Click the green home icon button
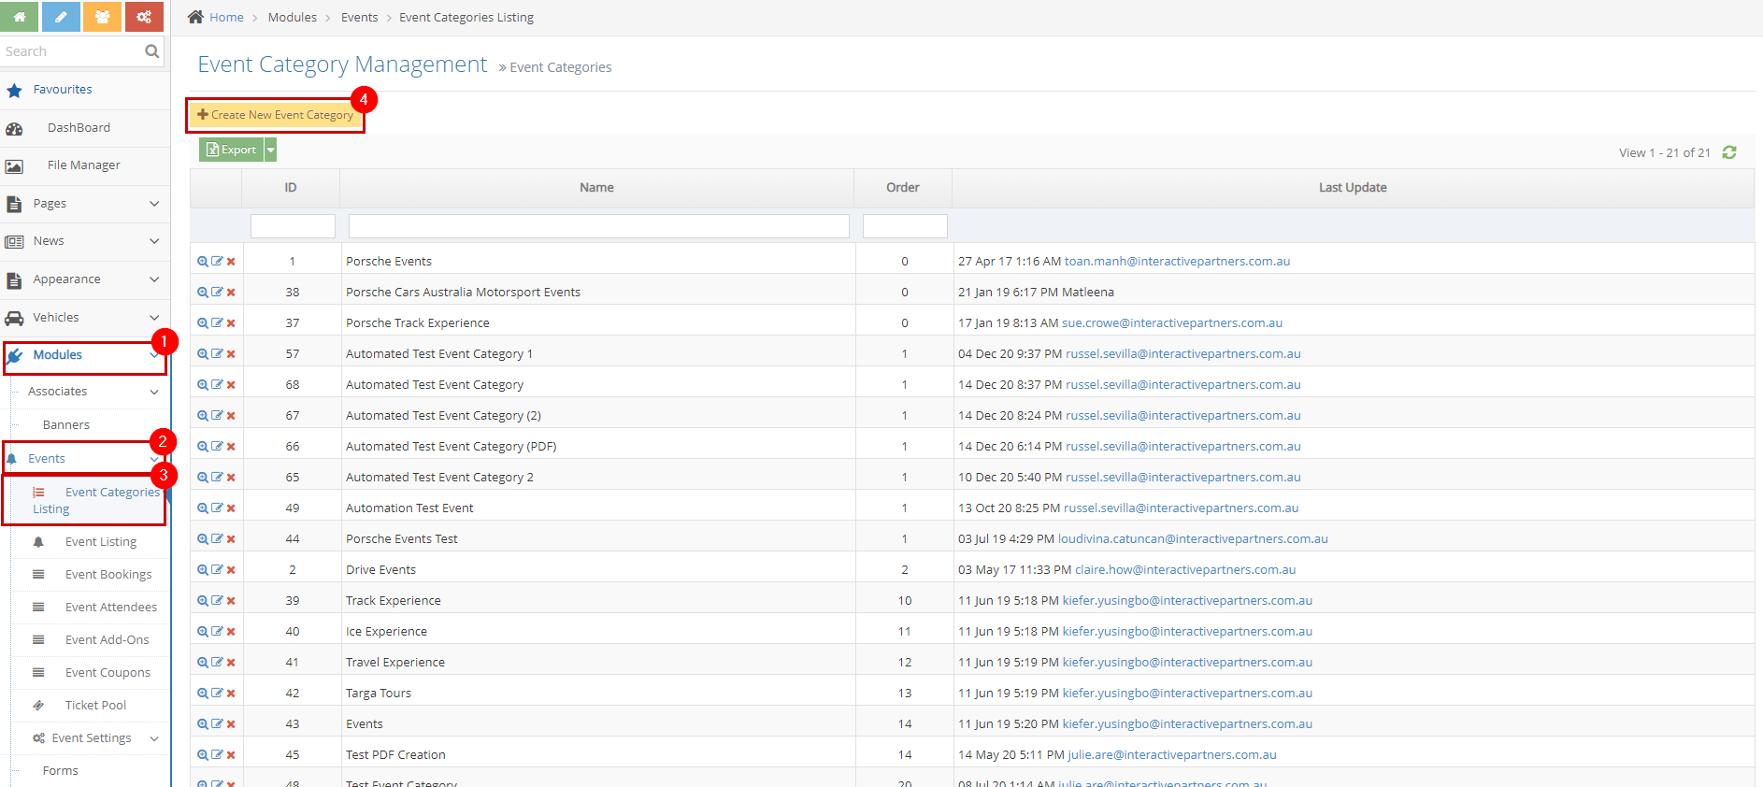Image resolution: width=1763 pixels, height=787 pixels. coord(20,17)
